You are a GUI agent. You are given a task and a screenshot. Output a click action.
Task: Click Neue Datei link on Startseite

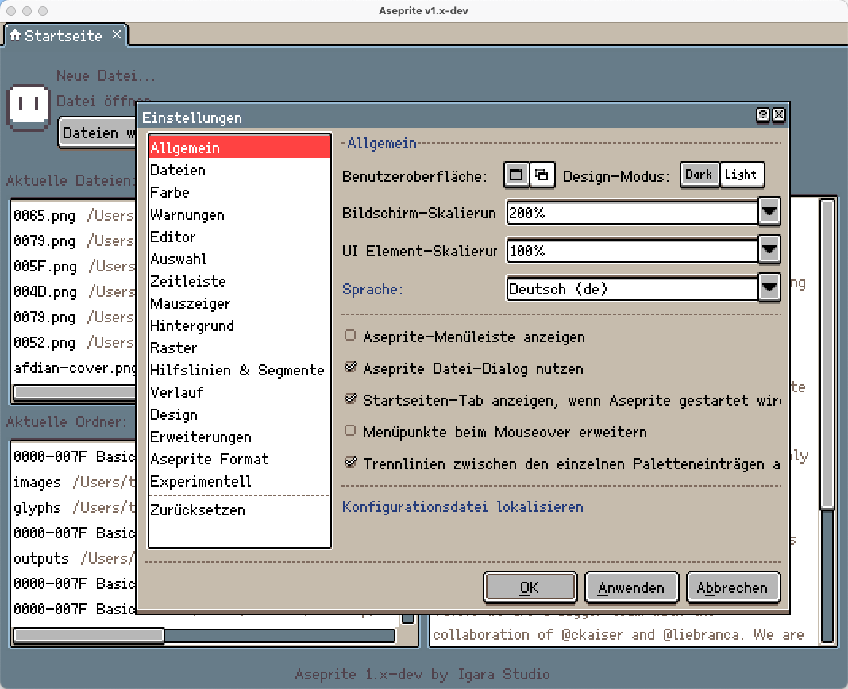[106, 75]
